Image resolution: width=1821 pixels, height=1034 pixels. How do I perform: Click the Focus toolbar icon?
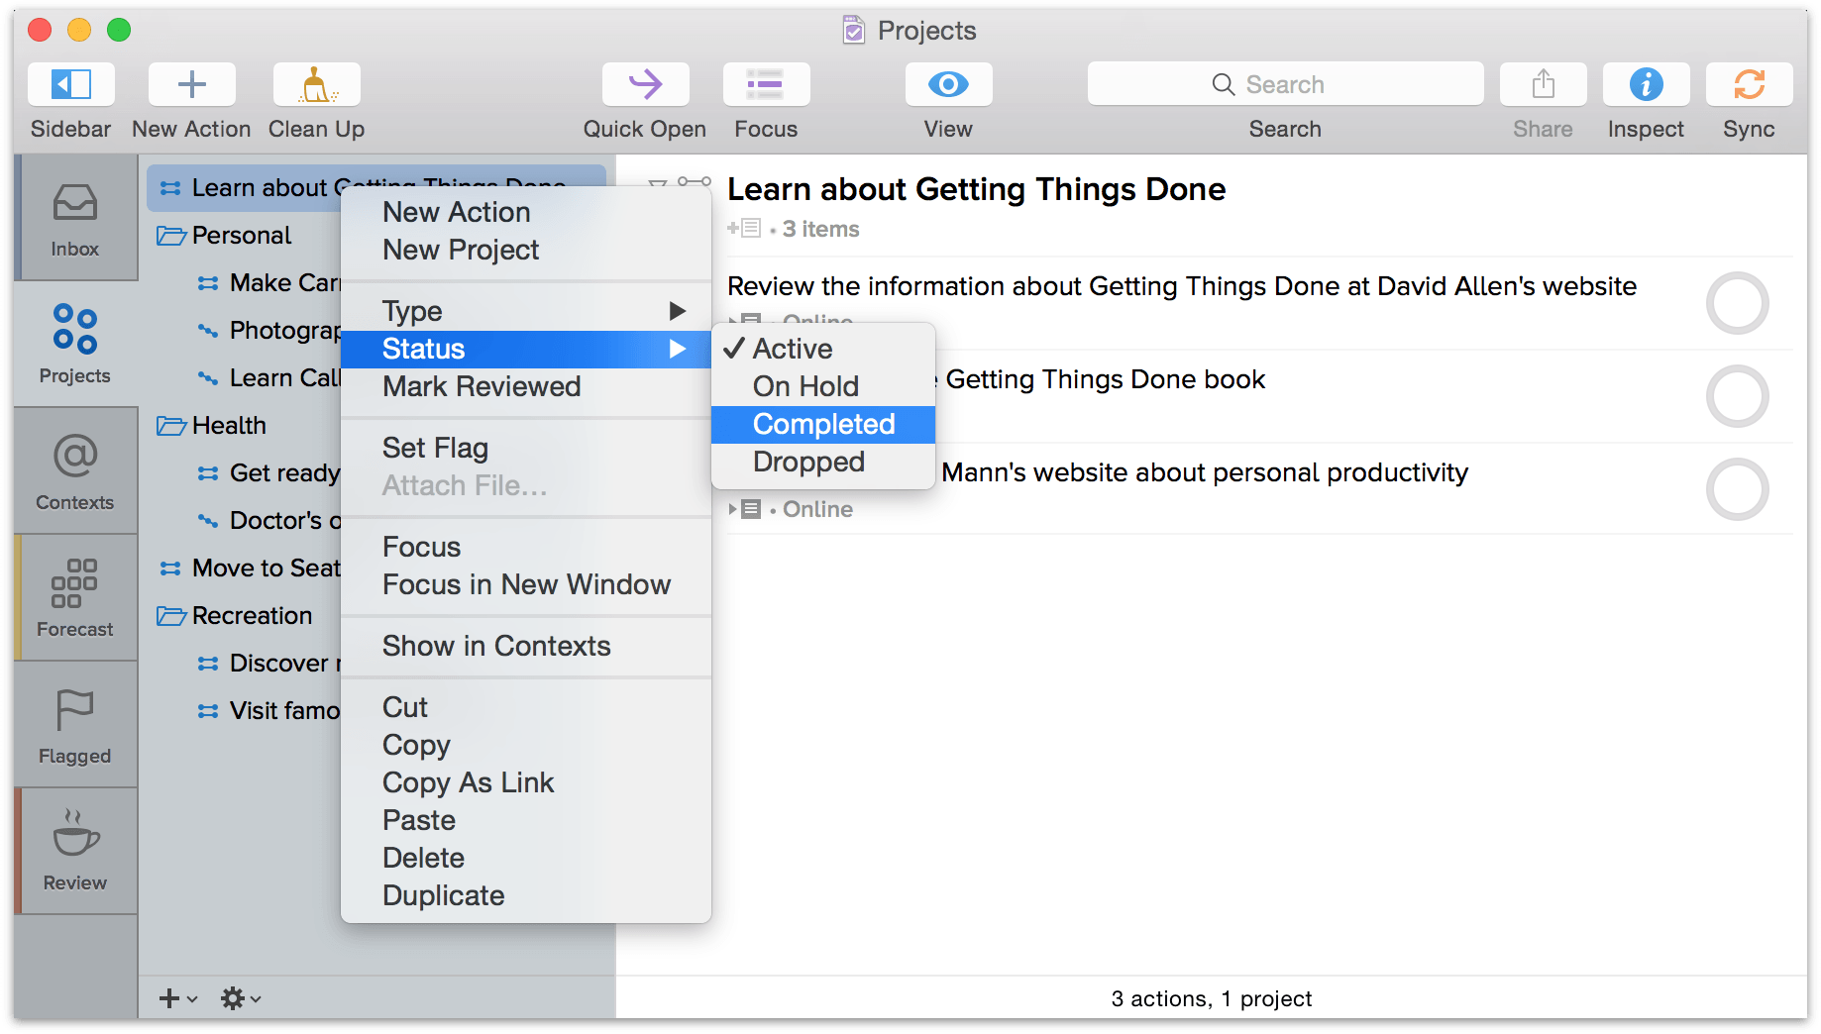pos(766,84)
